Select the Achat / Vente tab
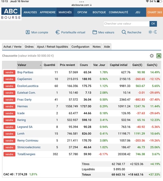 click(x=12, y=47)
